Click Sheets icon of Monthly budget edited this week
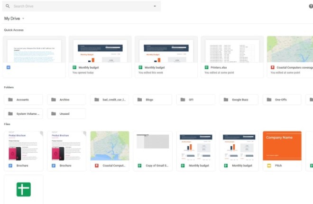 pyautogui.click(x=140, y=67)
